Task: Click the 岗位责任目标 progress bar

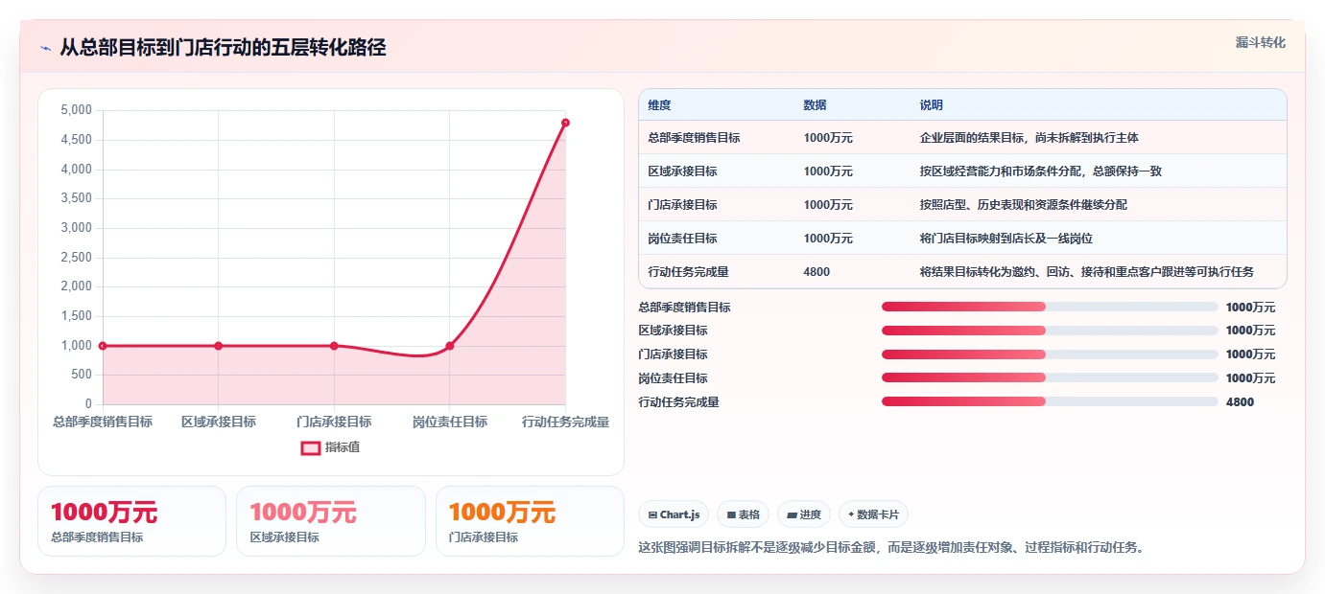Action: (1050, 378)
